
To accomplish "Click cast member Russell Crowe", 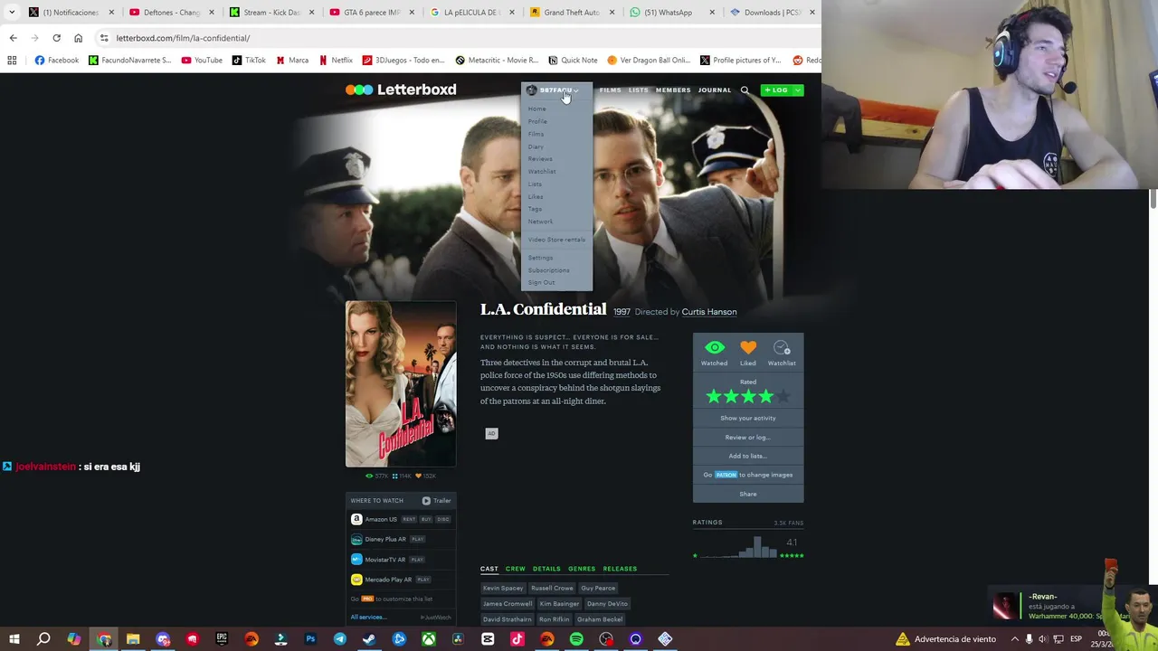I will pos(552,588).
